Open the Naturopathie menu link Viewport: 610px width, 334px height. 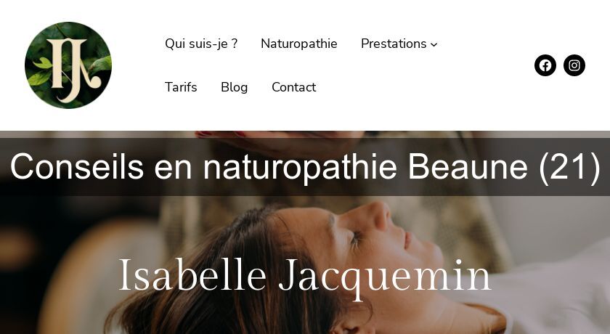[298, 44]
